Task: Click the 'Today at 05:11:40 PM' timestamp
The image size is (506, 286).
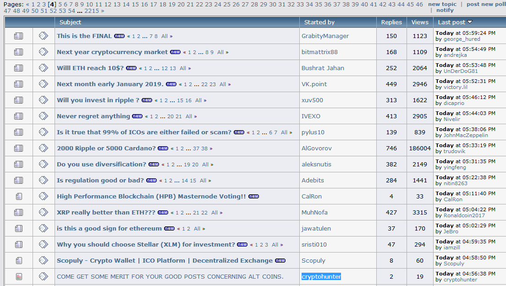Action: coord(465,193)
